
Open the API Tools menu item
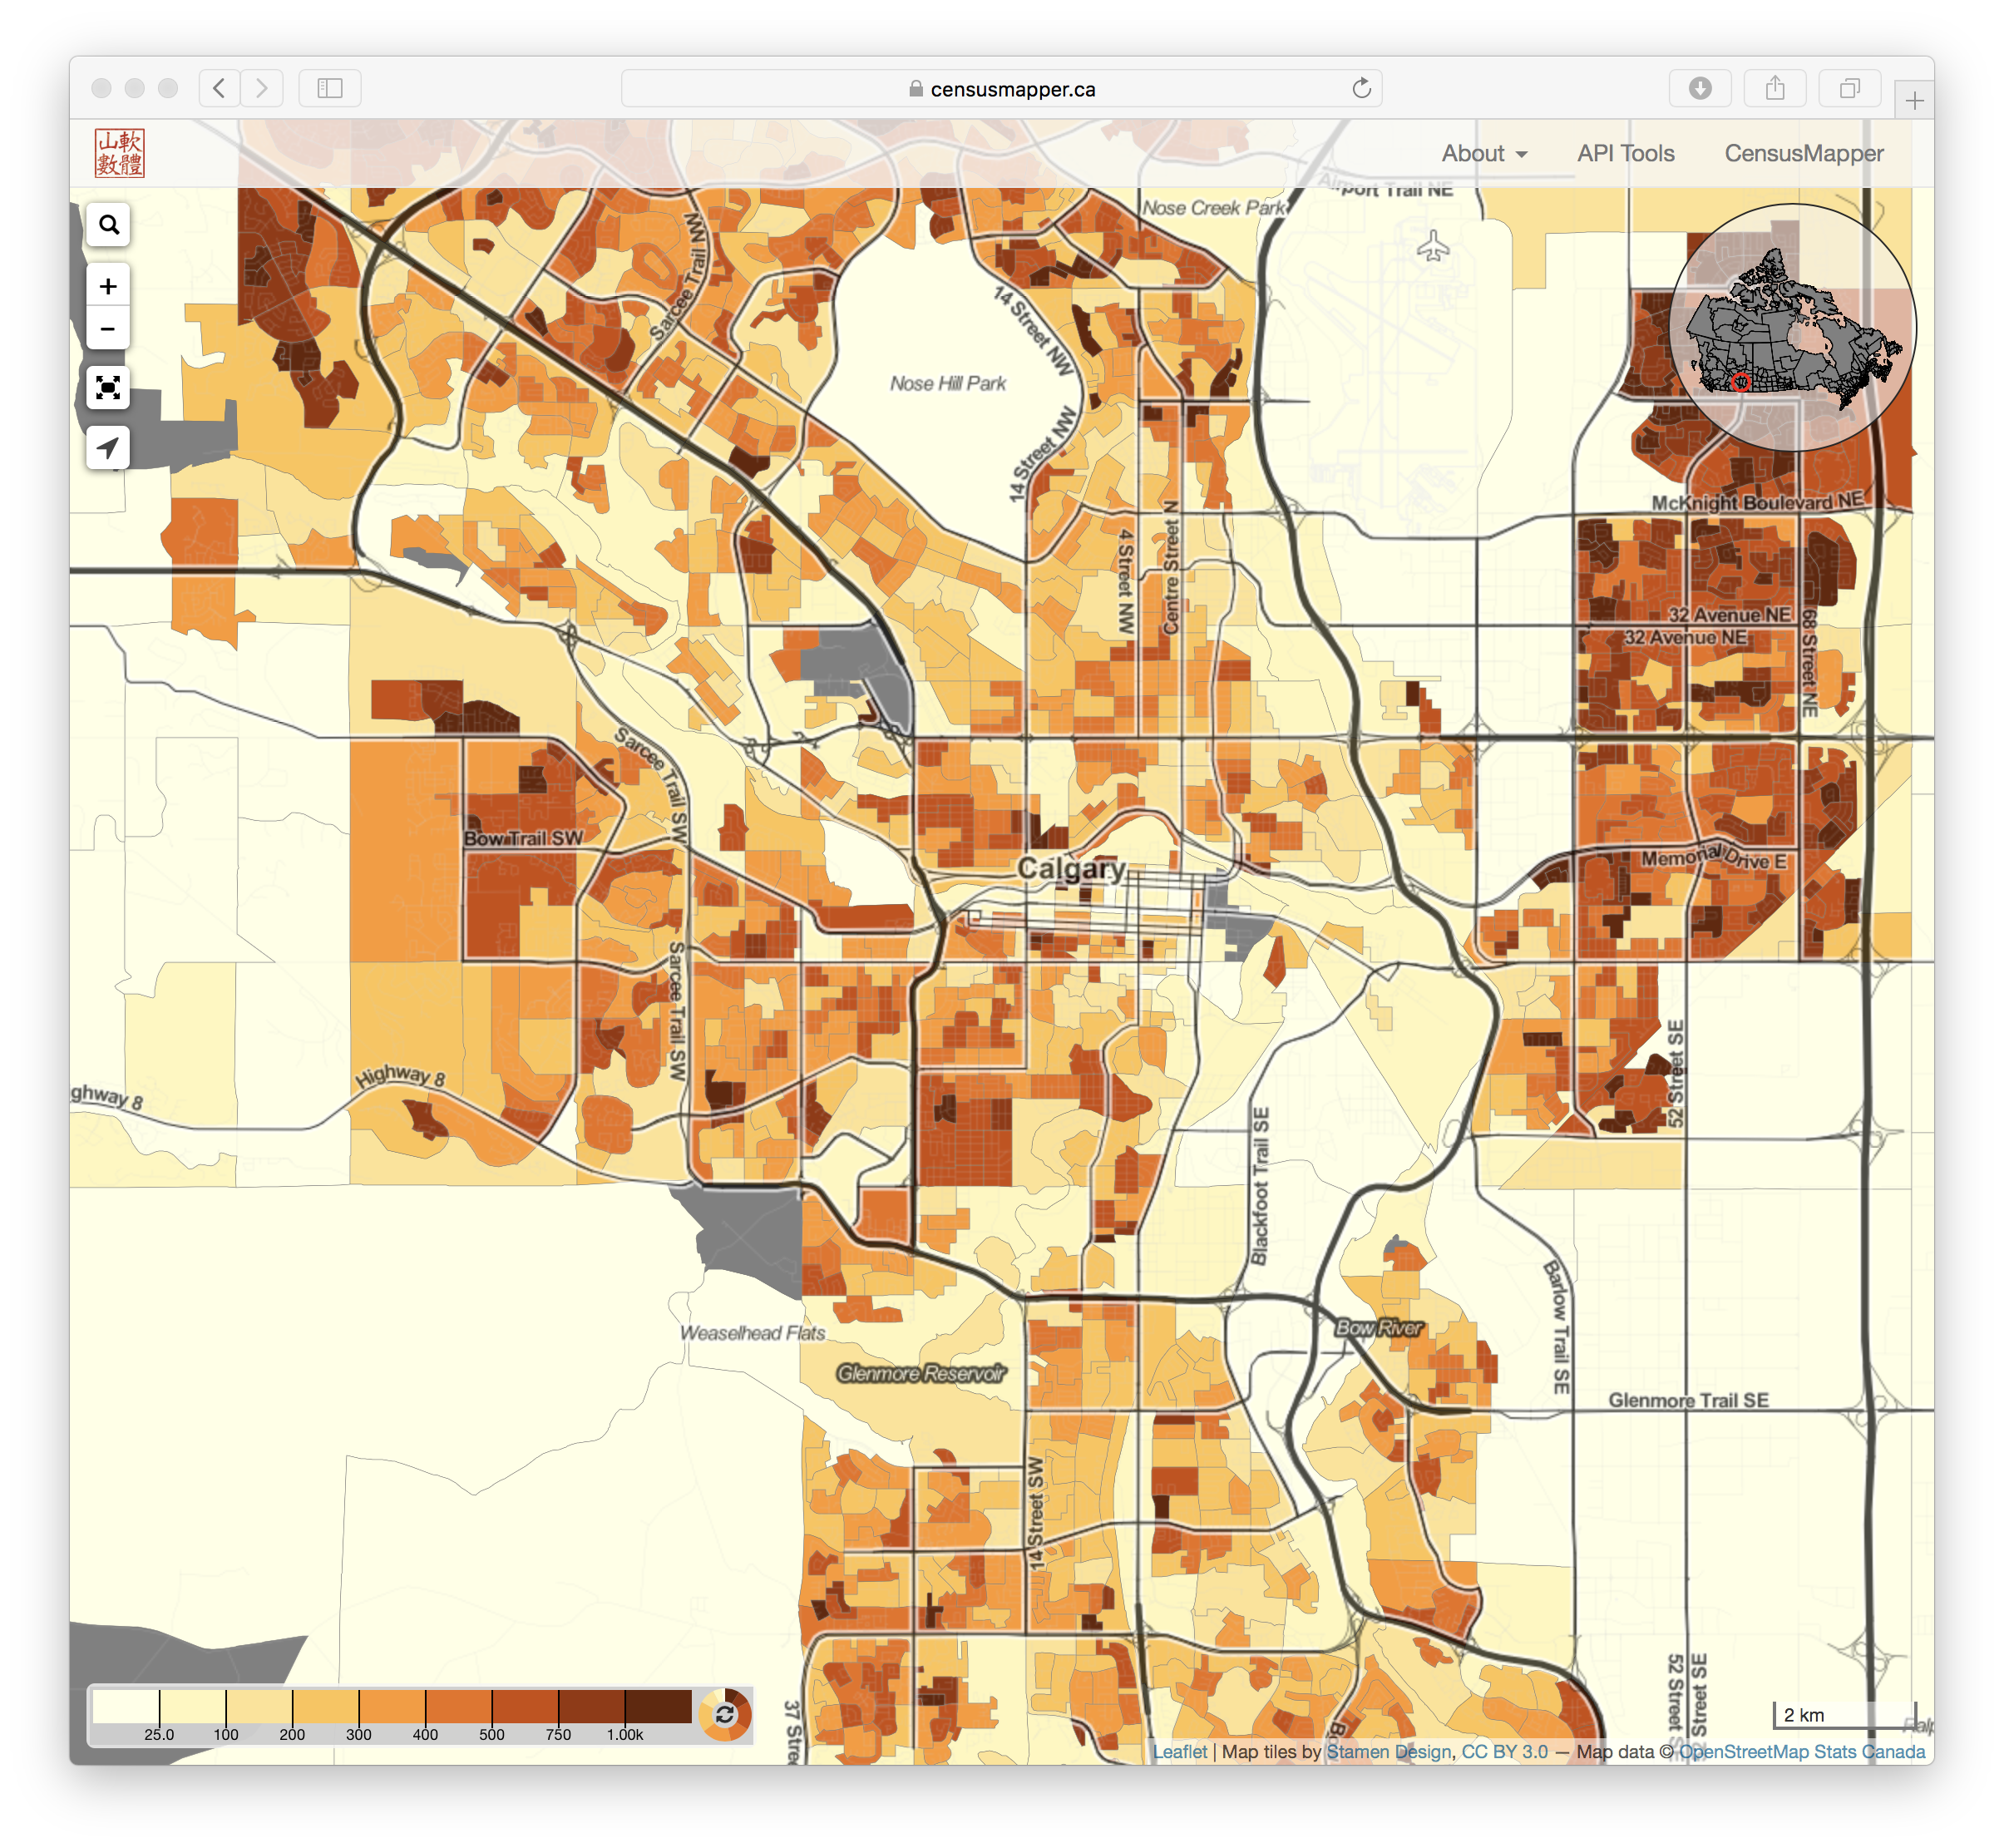[1625, 153]
